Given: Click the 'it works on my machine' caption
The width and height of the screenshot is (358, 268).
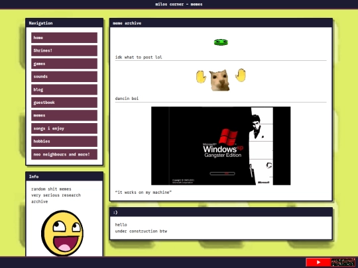Looking at the screenshot, I should pyautogui.click(x=143, y=193).
